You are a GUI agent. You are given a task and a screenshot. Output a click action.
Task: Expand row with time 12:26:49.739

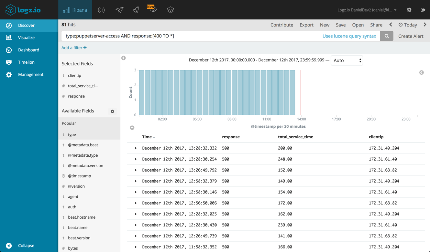click(x=136, y=236)
